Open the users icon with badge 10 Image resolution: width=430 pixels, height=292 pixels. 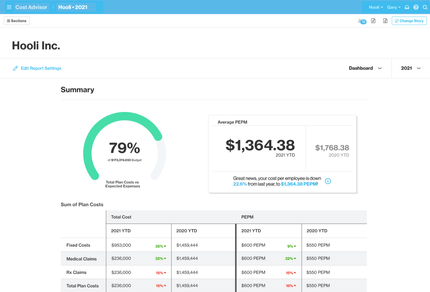click(362, 21)
